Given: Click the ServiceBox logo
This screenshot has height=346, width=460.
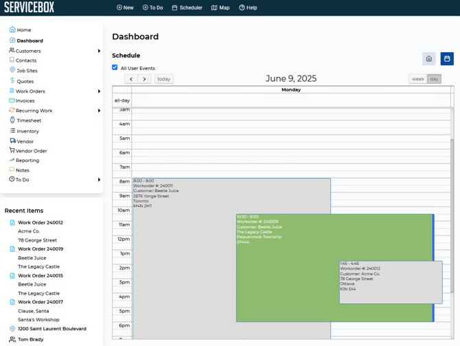Looking at the screenshot, I should pos(29,8).
